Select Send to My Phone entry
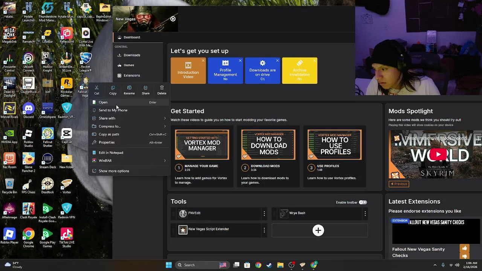This screenshot has width=482, height=271. (129, 110)
